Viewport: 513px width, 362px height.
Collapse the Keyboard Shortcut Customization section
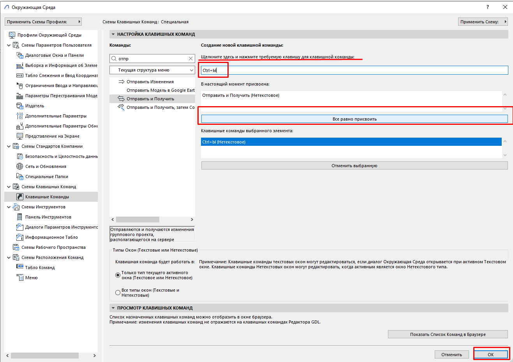[113, 34]
